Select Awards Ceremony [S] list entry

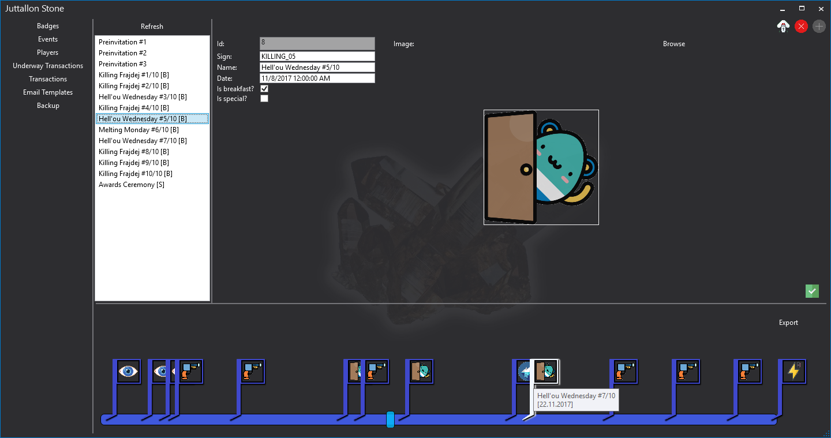coord(132,185)
